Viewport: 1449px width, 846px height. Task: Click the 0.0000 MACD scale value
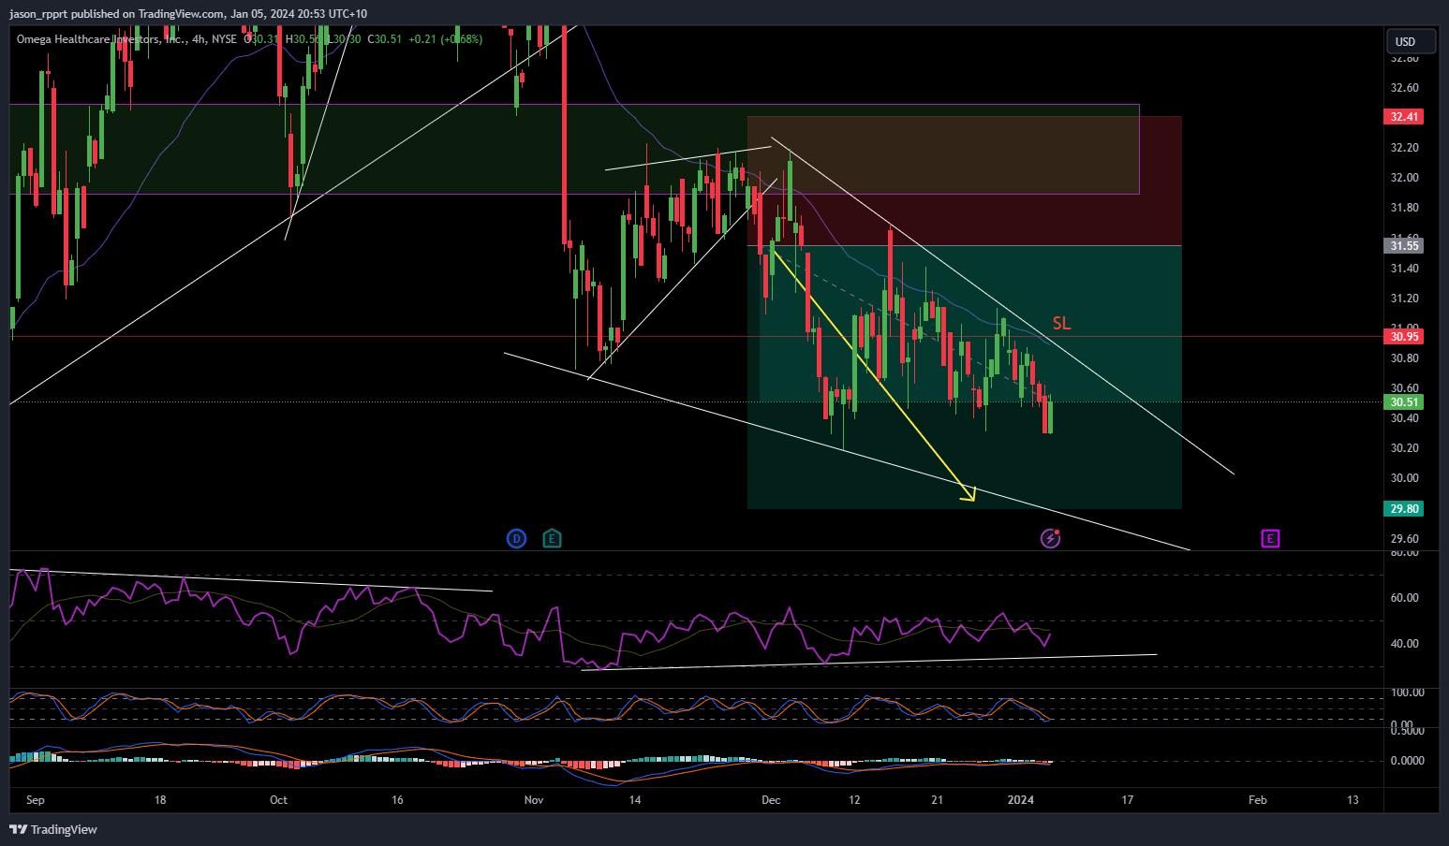(x=1408, y=761)
